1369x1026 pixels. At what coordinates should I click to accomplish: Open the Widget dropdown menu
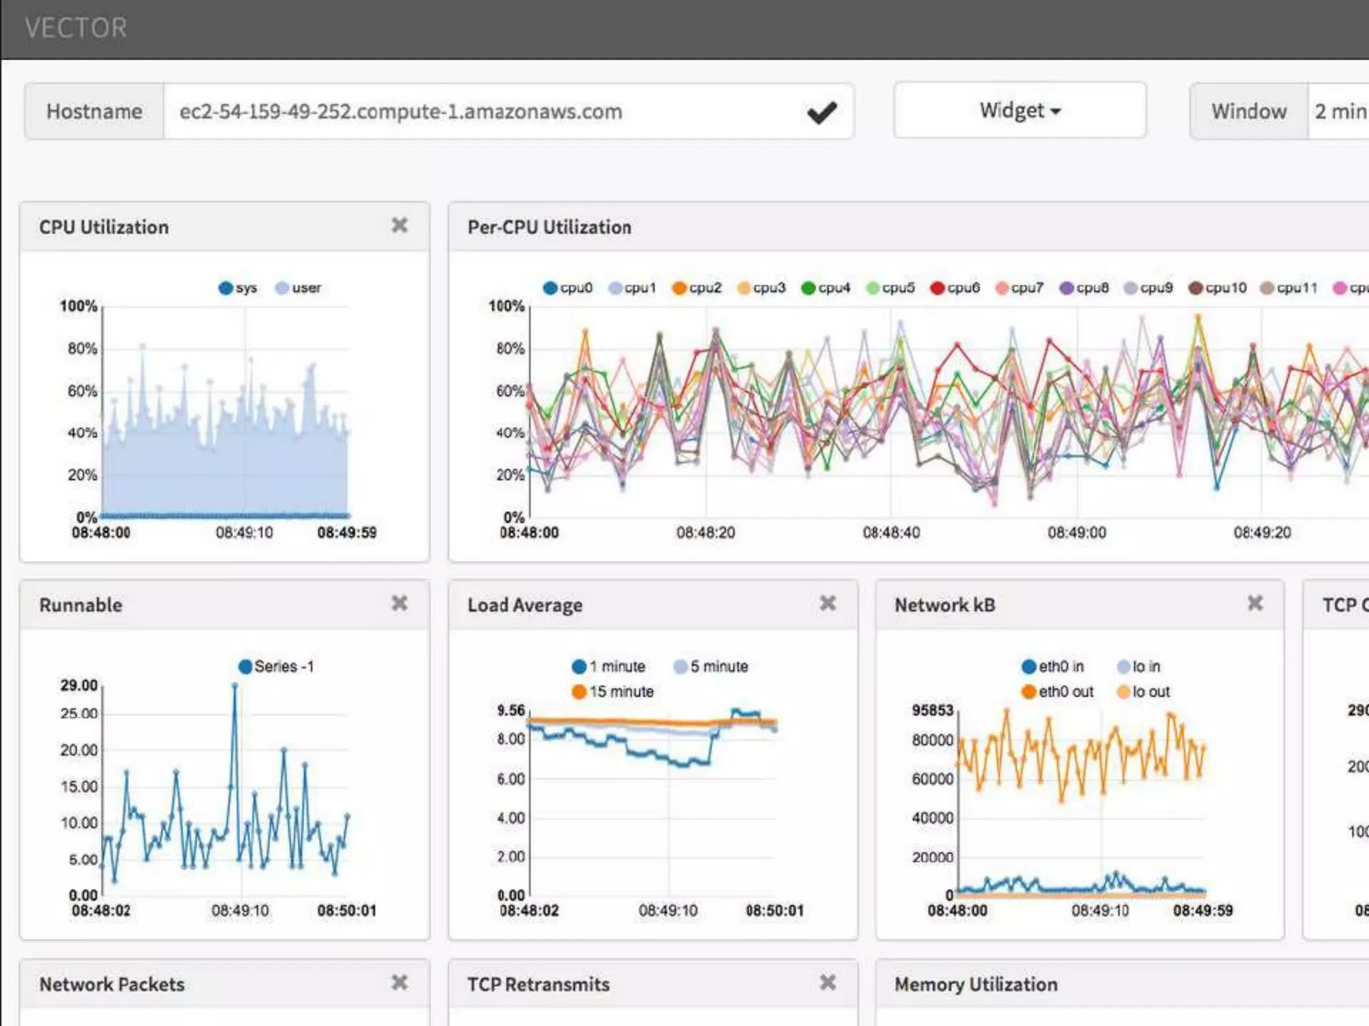point(1019,111)
